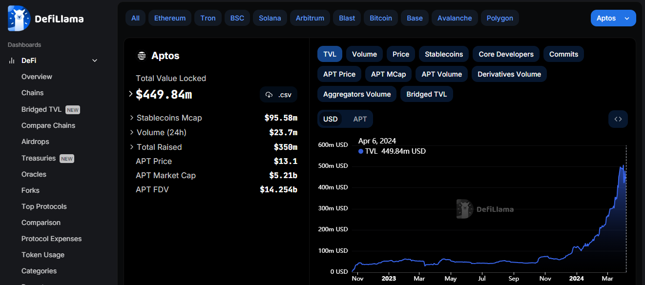Click the DeFi bar-chart icon in sidebar
Screen dimensions: 645x285
pos(12,61)
